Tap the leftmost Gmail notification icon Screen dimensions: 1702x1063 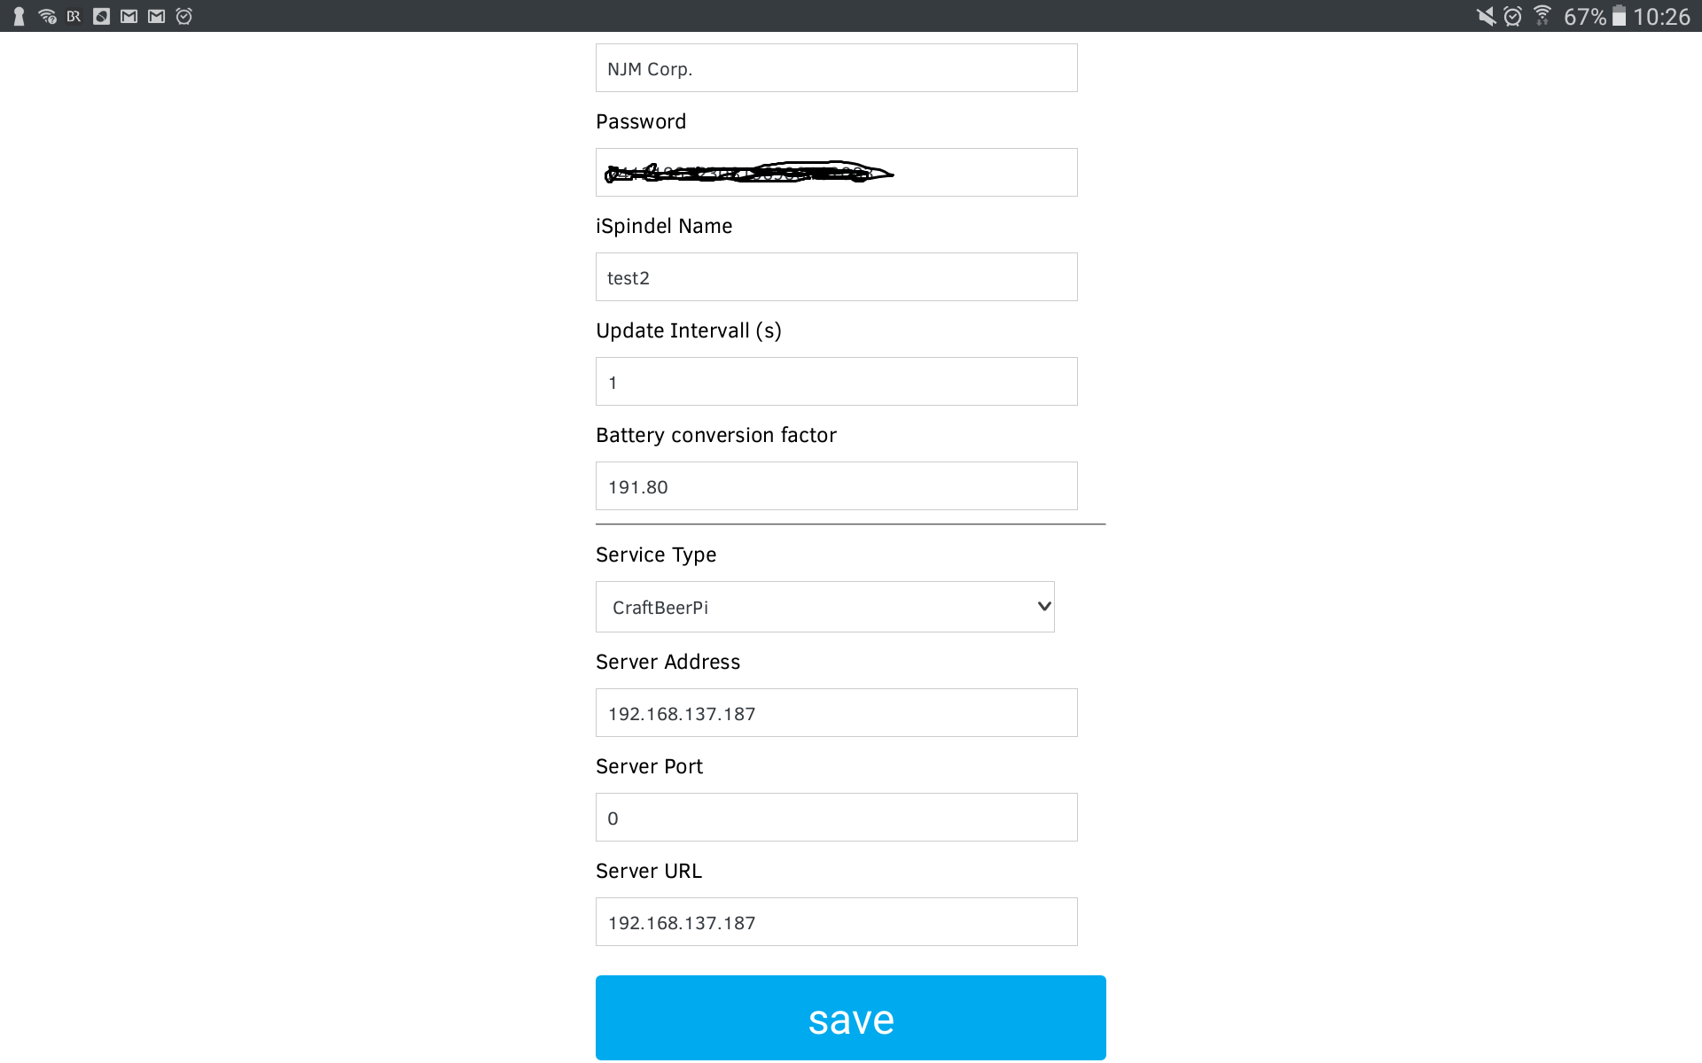pos(129,16)
